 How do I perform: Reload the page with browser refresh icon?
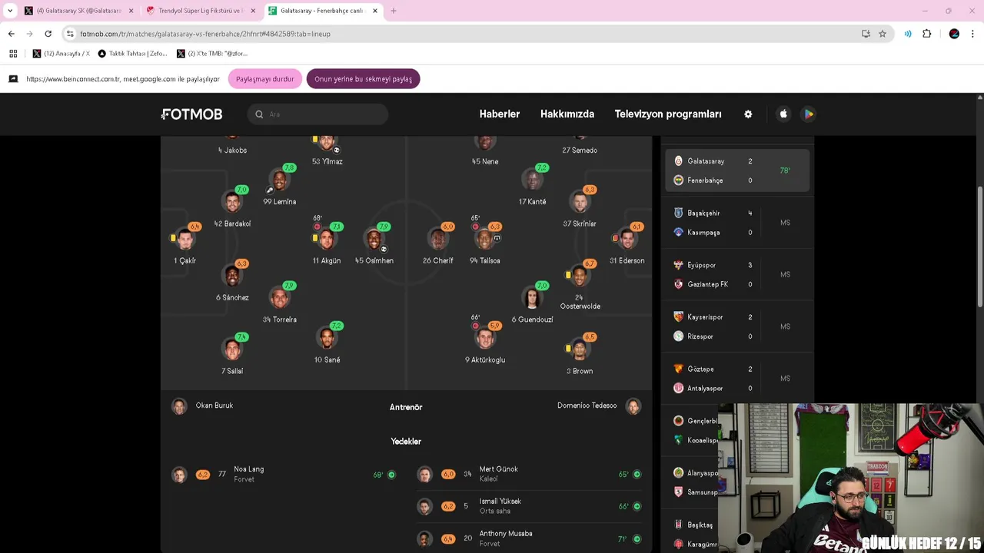pyautogui.click(x=48, y=34)
